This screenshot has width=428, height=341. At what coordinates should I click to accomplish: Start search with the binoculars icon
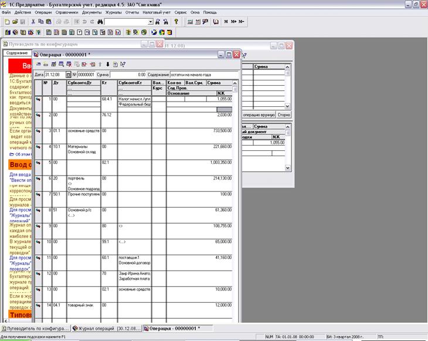[100, 22]
